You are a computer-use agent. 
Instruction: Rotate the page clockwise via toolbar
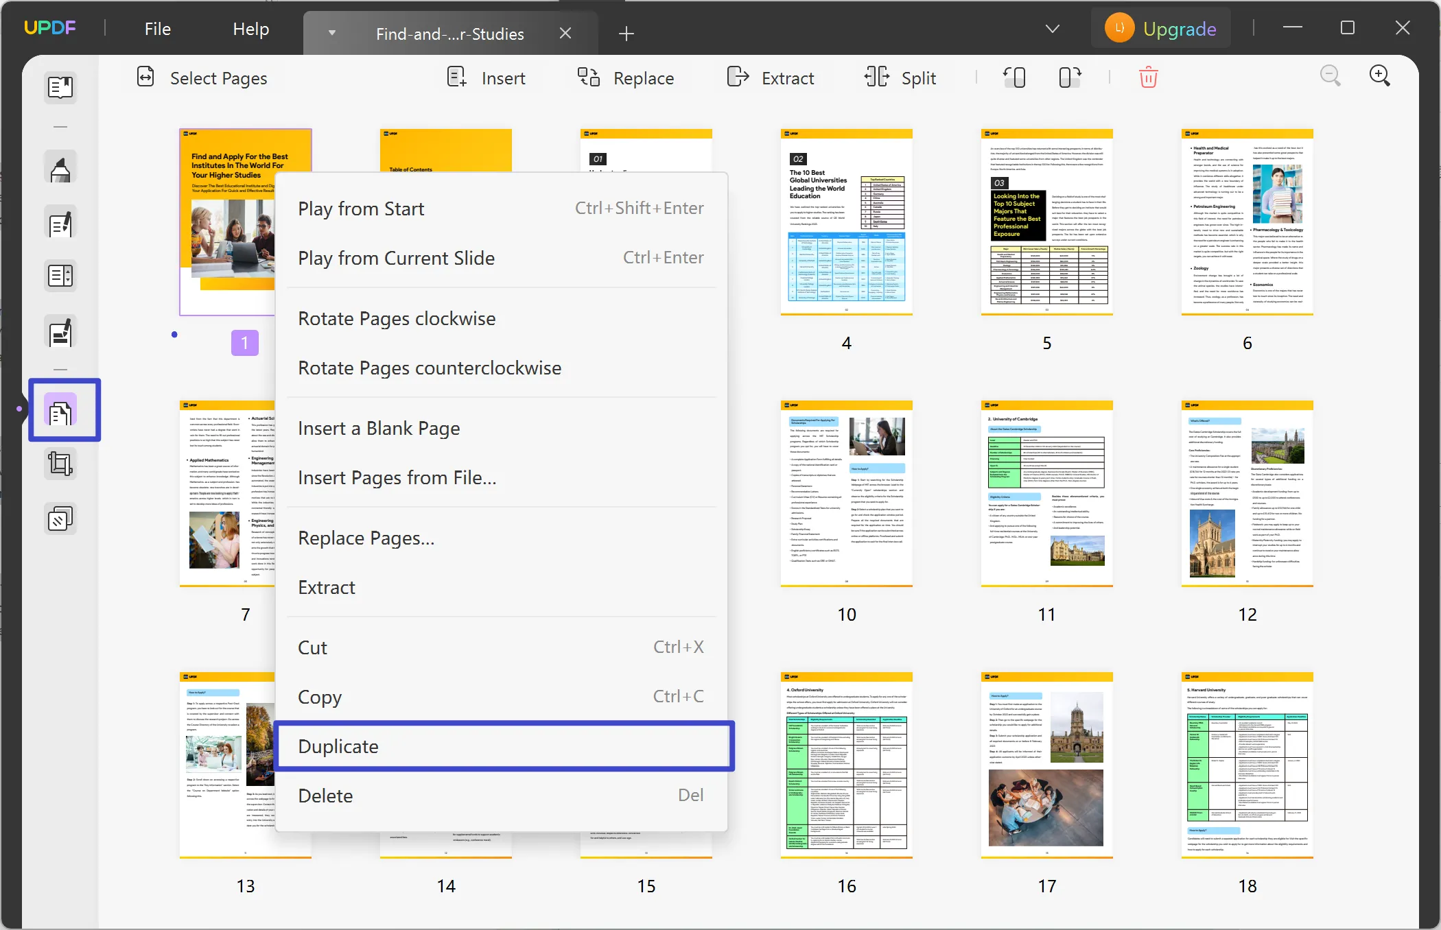[1068, 77]
